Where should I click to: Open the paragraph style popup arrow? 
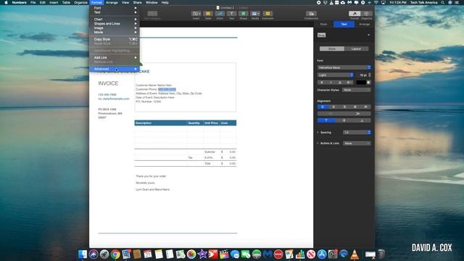pyautogui.click(x=369, y=35)
